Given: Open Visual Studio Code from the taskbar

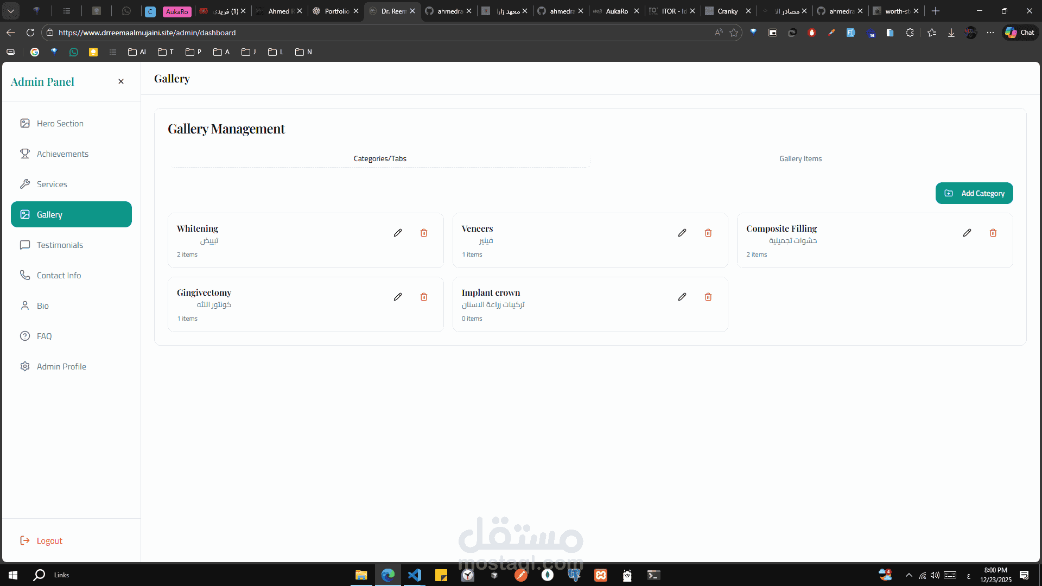Looking at the screenshot, I should pyautogui.click(x=415, y=575).
